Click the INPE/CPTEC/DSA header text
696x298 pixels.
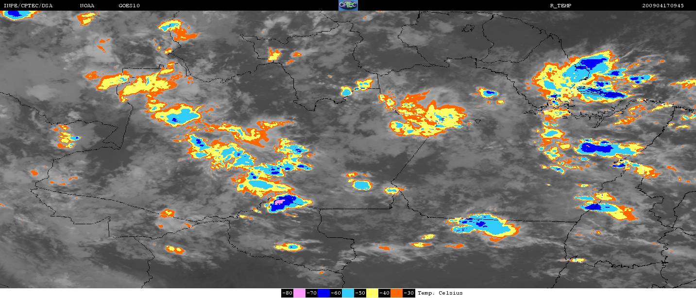click(x=28, y=6)
